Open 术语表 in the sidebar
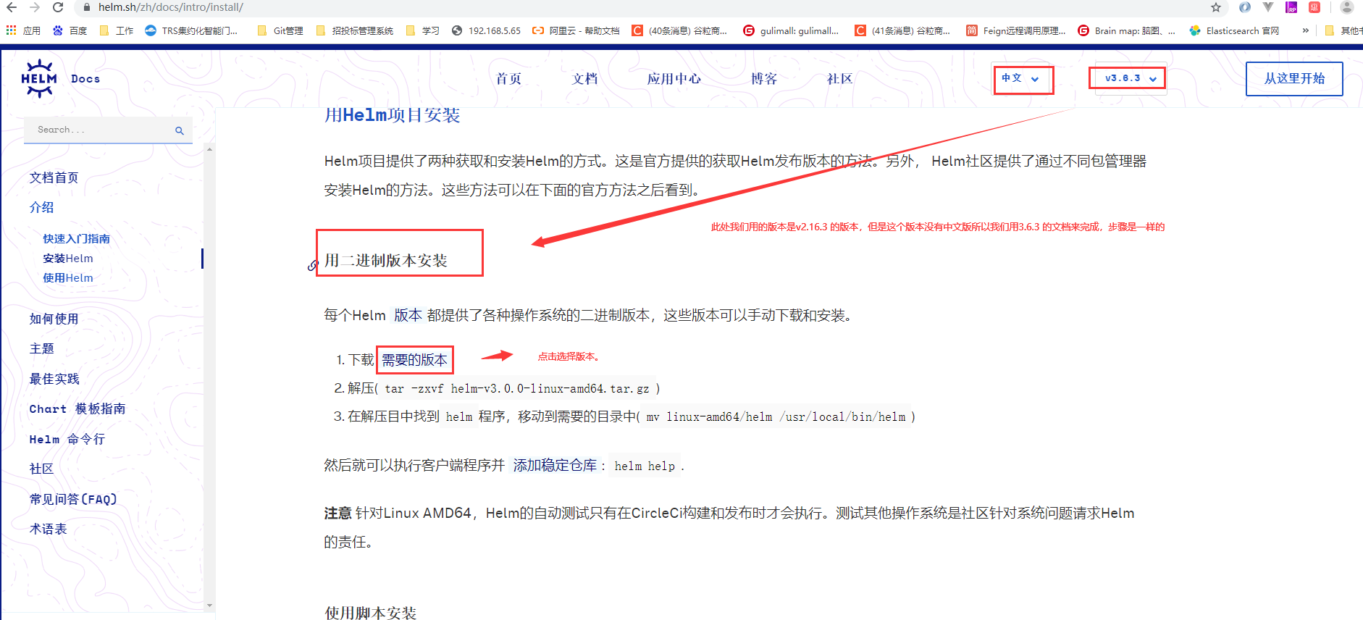Viewport: 1363px width, 620px height. coord(48,529)
